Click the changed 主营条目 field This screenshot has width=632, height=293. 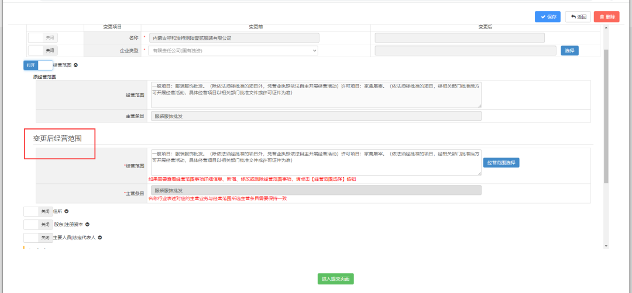click(x=316, y=190)
